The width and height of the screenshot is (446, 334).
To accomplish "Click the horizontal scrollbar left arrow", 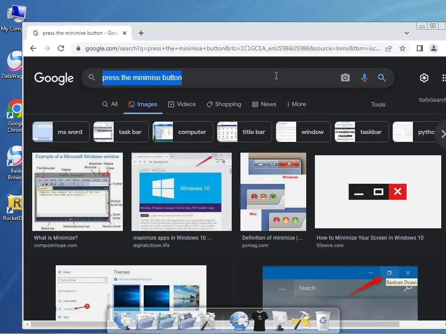I will tap(27, 324).
